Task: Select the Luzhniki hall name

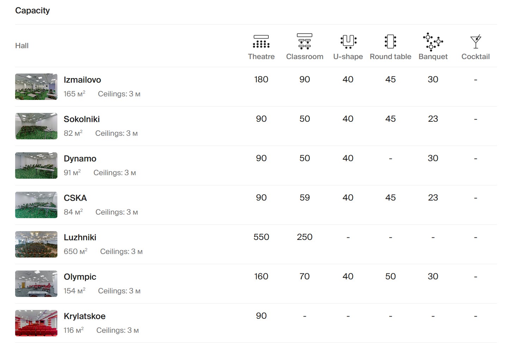Action: tap(80, 237)
